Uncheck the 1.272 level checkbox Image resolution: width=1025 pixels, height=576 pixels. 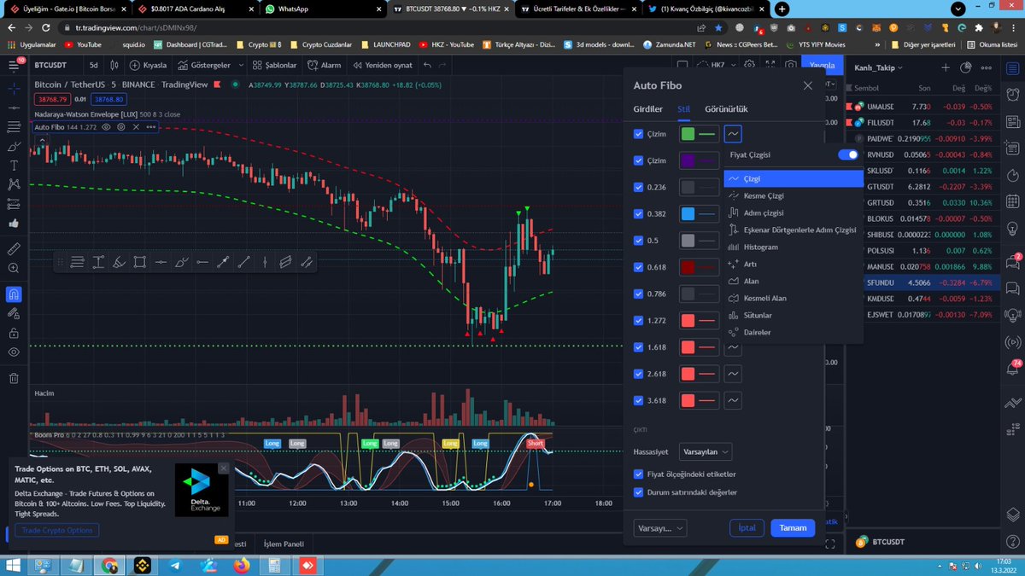pyautogui.click(x=639, y=321)
